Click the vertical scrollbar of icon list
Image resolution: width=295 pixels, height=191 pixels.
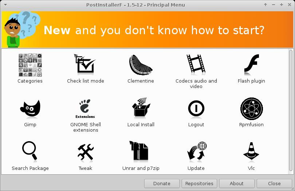tap(291, 111)
